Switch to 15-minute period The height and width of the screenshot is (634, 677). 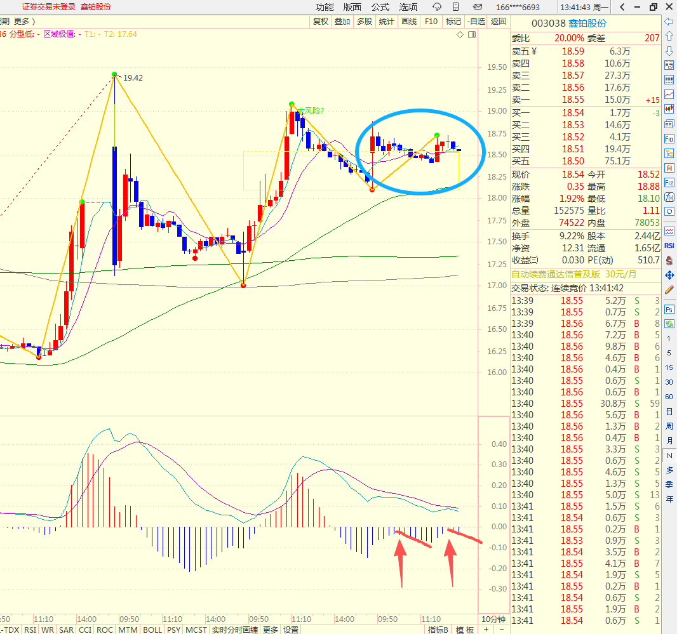pos(669,367)
